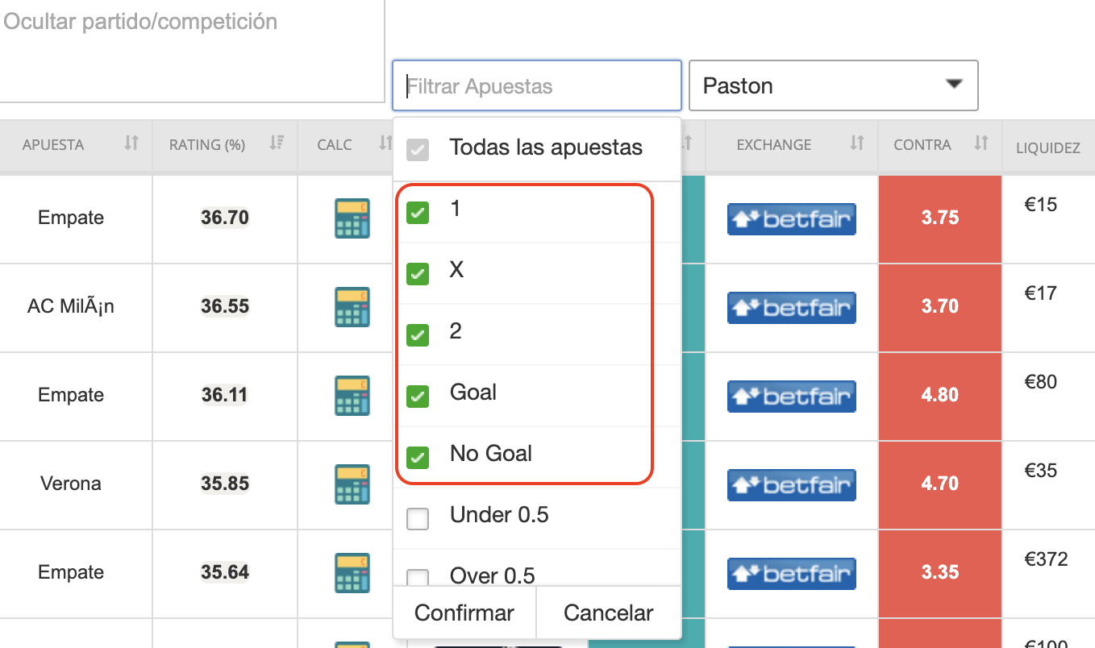Viewport: 1095px width, 648px height.
Task: Open calculator for Verona row
Action: coord(352,484)
